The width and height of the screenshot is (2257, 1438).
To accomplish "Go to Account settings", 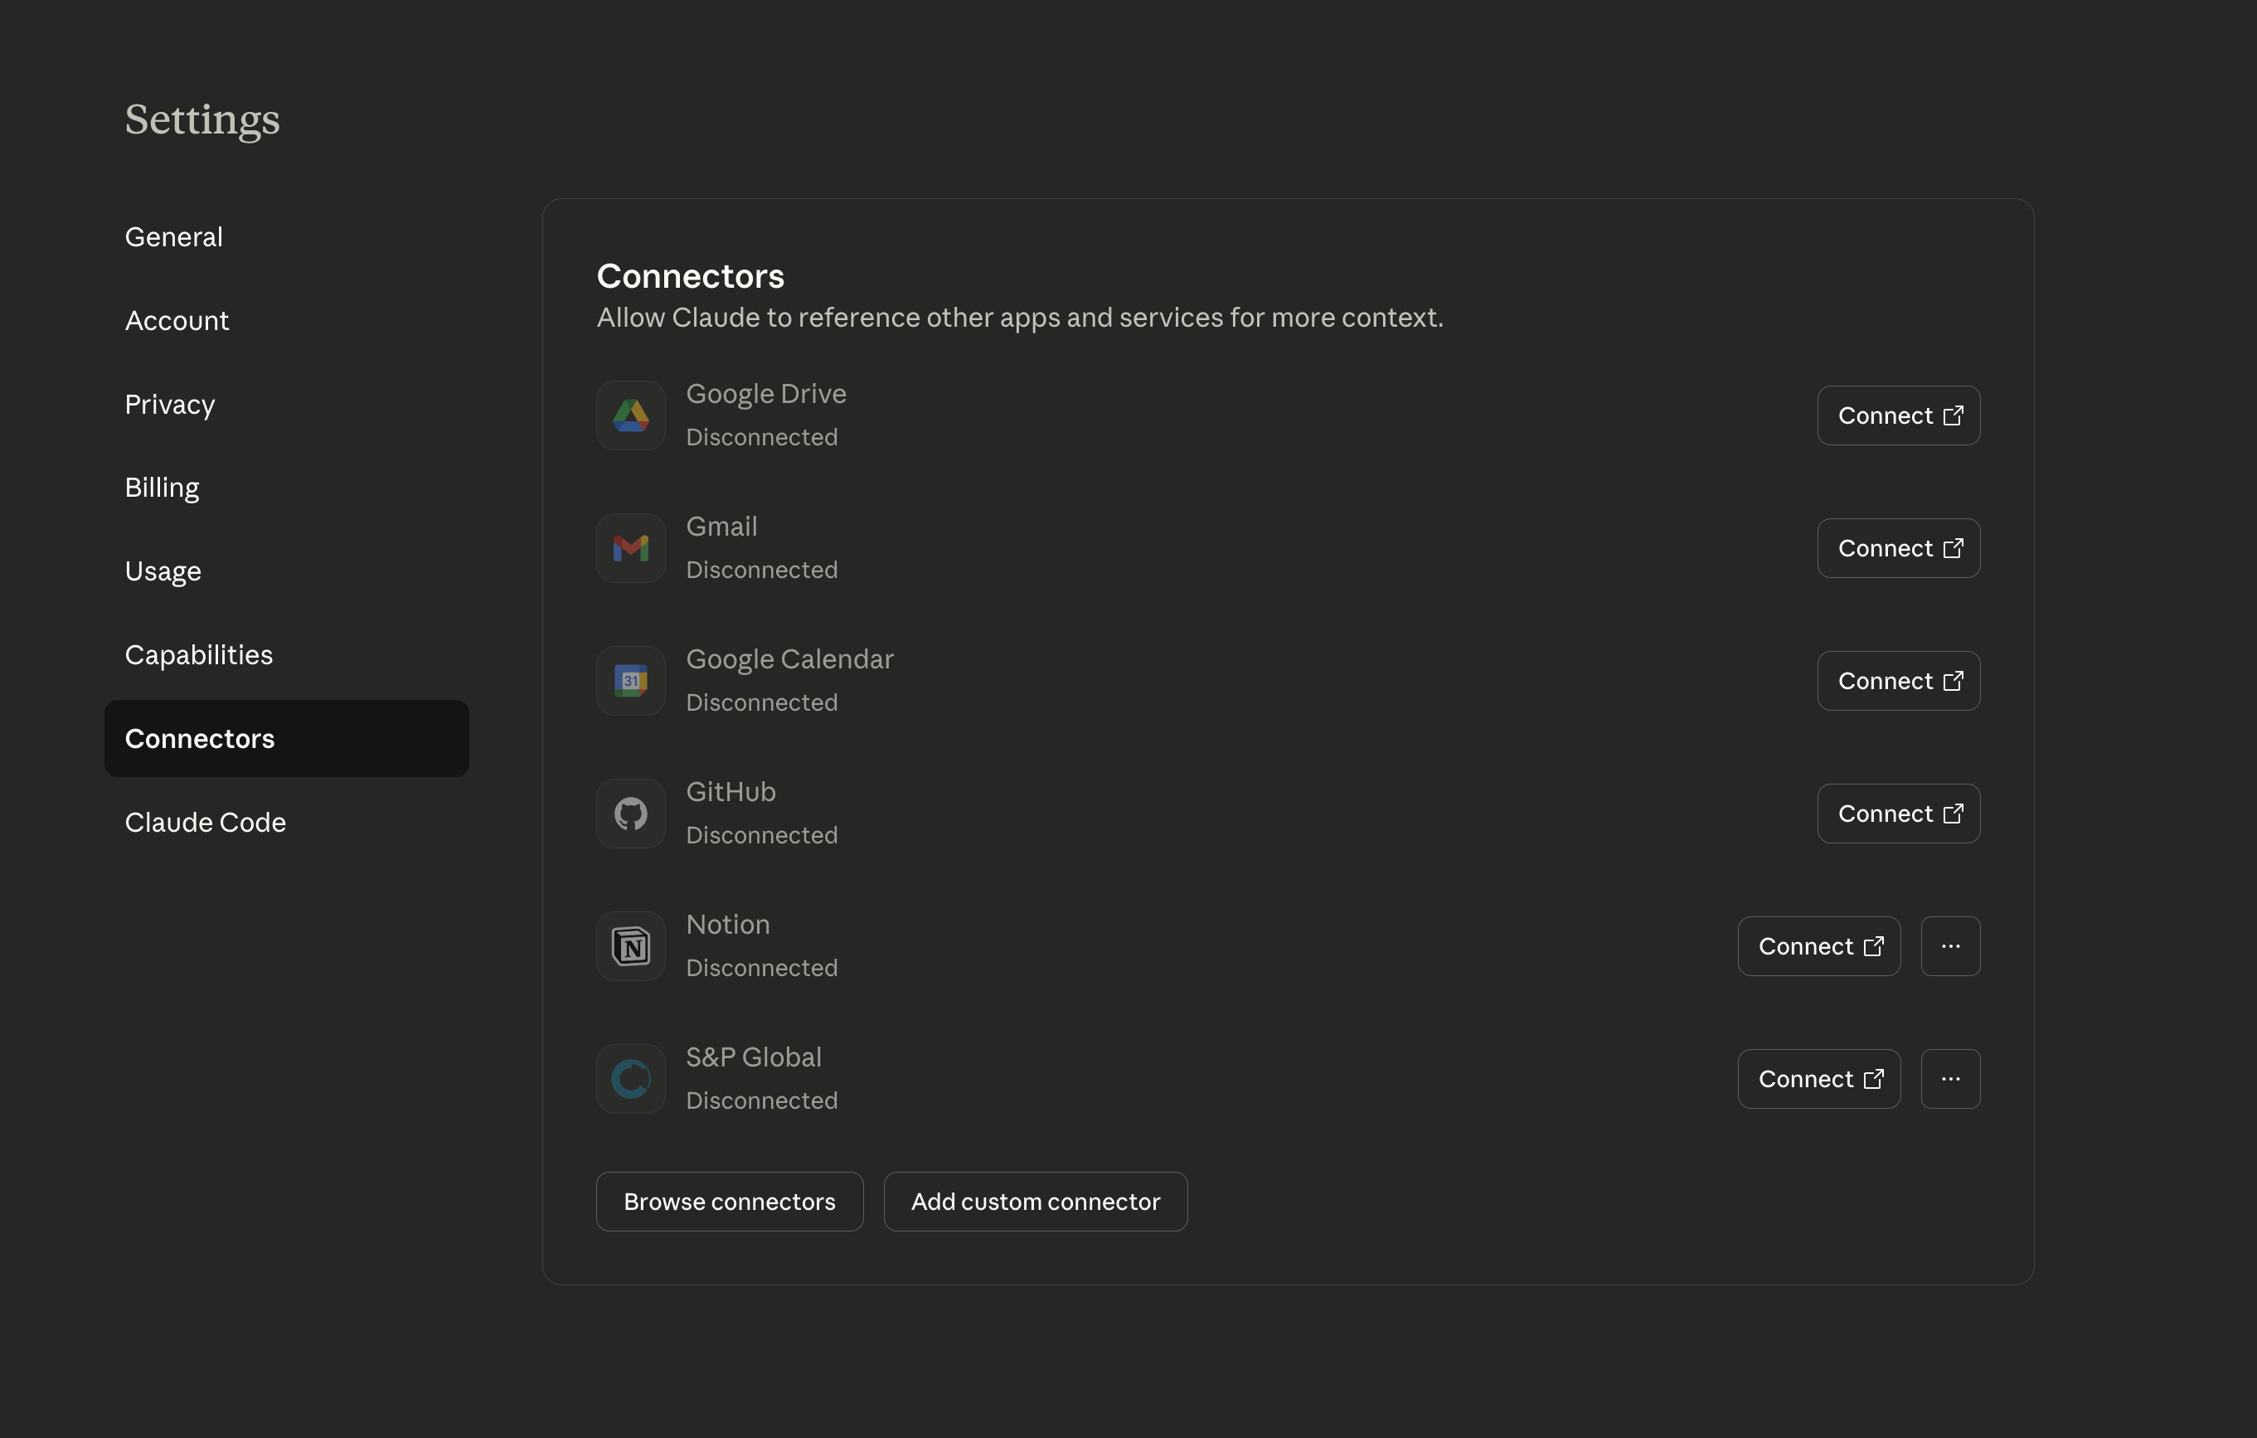I will [x=287, y=321].
